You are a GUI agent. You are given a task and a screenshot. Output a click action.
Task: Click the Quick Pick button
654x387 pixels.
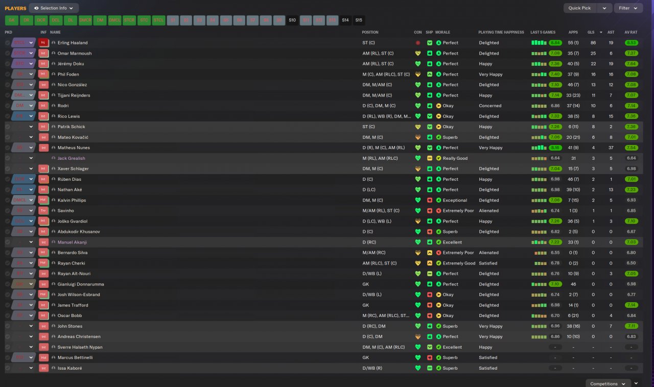(x=580, y=8)
